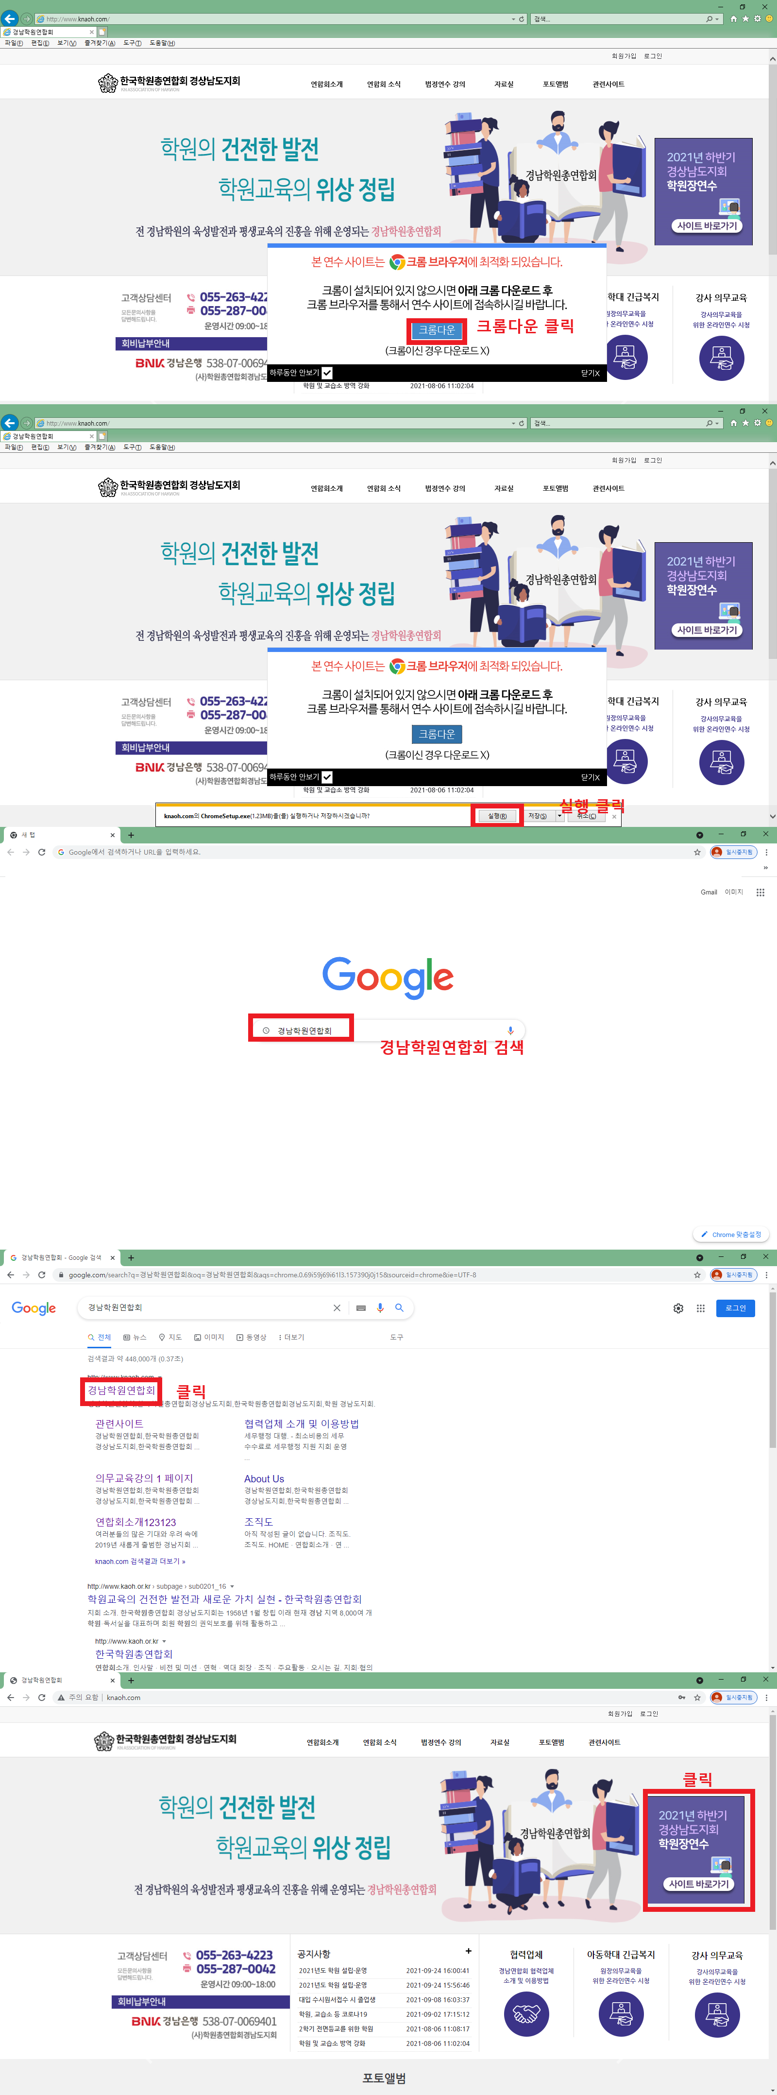The width and height of the screenshot is (777, 2095).
Task: Click the blue magnifier search icon on results page
Action: point(399,1308)
